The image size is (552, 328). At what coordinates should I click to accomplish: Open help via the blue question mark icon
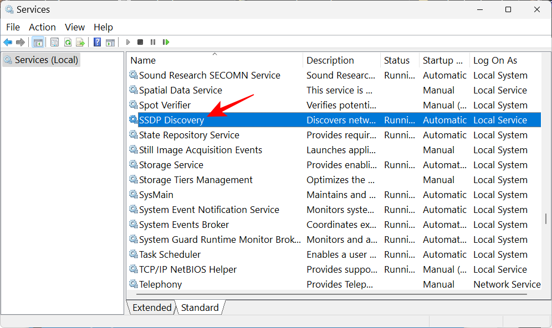point(97,42)
